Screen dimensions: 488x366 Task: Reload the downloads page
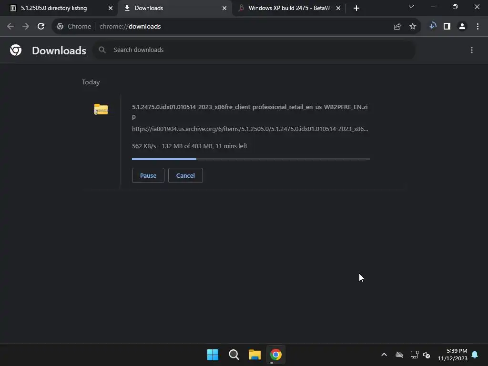click(41, 27)
